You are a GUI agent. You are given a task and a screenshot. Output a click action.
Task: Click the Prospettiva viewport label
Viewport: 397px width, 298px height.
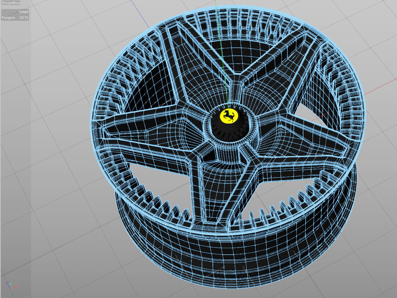pyautogui.click(x=11, y=3)
